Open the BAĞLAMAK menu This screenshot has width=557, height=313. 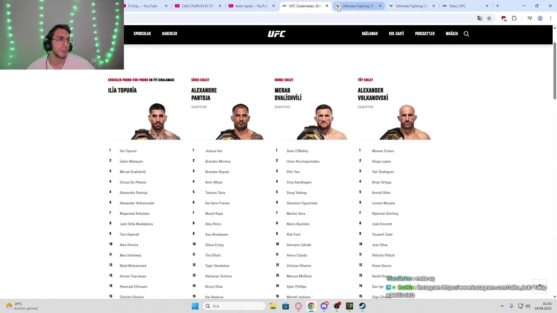tap(370, 34)
